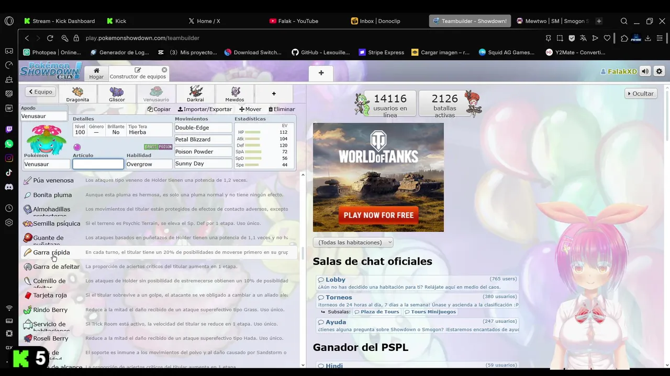Switch to the Mewtwo Smogon browser tab
Image resolution: width=670 pixels, height=376 pixels.
553,21
